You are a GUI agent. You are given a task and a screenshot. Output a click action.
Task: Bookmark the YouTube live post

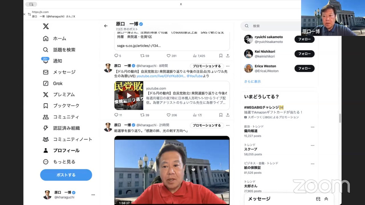[x=221, y=115]
